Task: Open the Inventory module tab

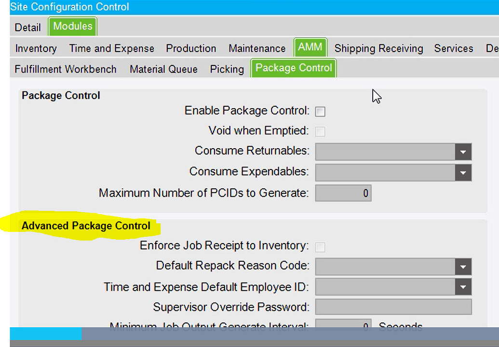Action: coord(35,48)
